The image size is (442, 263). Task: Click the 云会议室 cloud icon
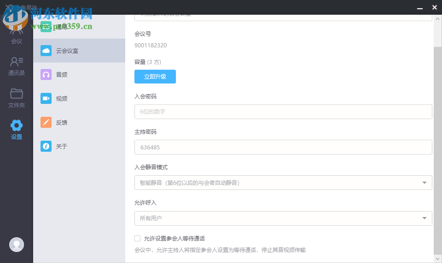pos(46,51)
